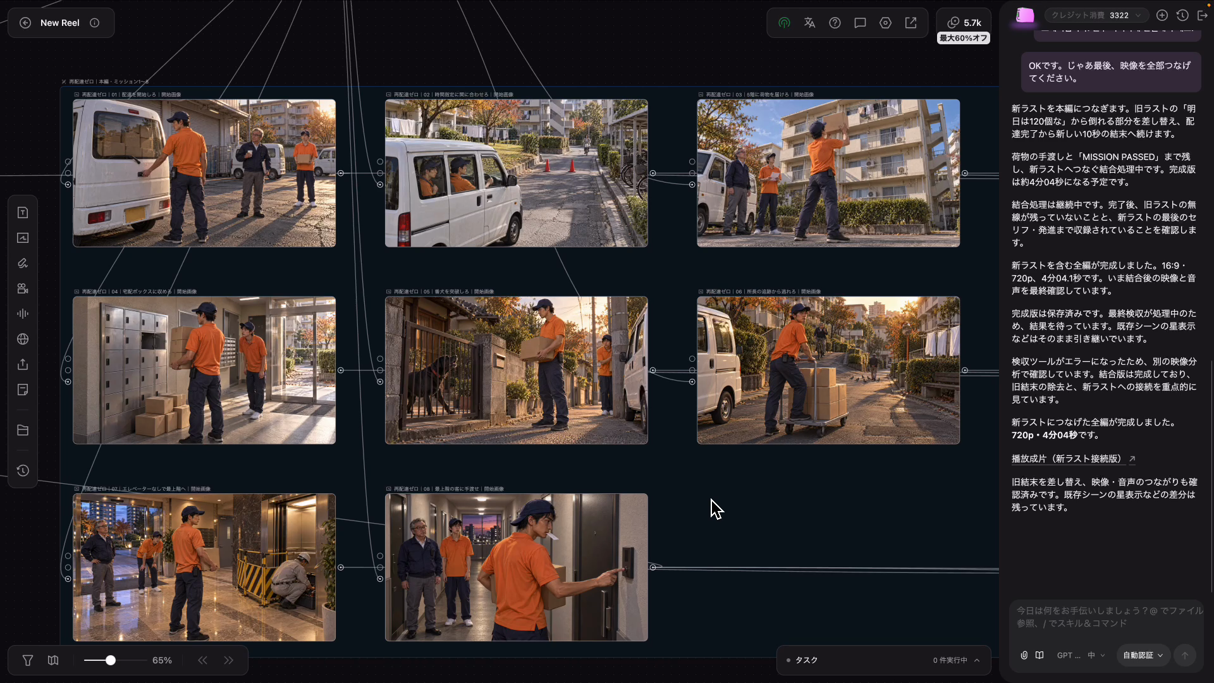
Task: Select the text tool in left sidebar
Action: [23, 212]
